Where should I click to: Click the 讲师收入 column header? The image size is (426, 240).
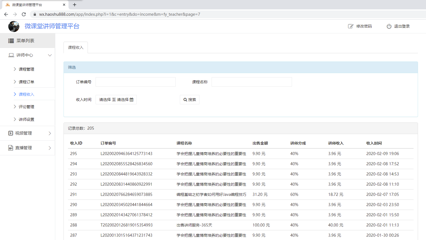point(336,143)
